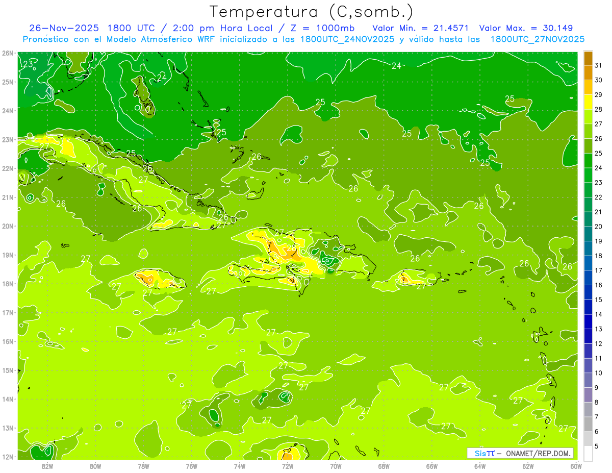Click the 74W longitude axis label
This screenshot has width=612, height=473.
[240, 466]
